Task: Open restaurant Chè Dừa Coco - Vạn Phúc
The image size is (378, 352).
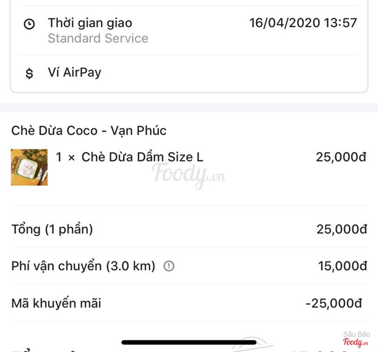Action: click(x=89, y=130)
